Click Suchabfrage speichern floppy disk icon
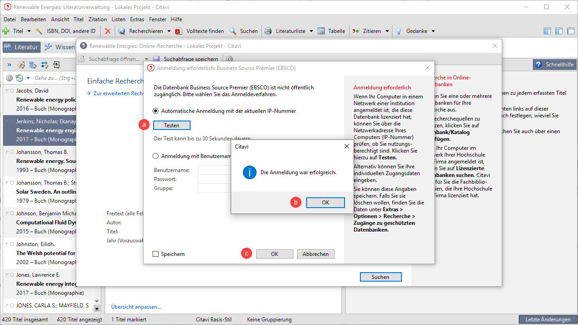 (x=156, y=59)
